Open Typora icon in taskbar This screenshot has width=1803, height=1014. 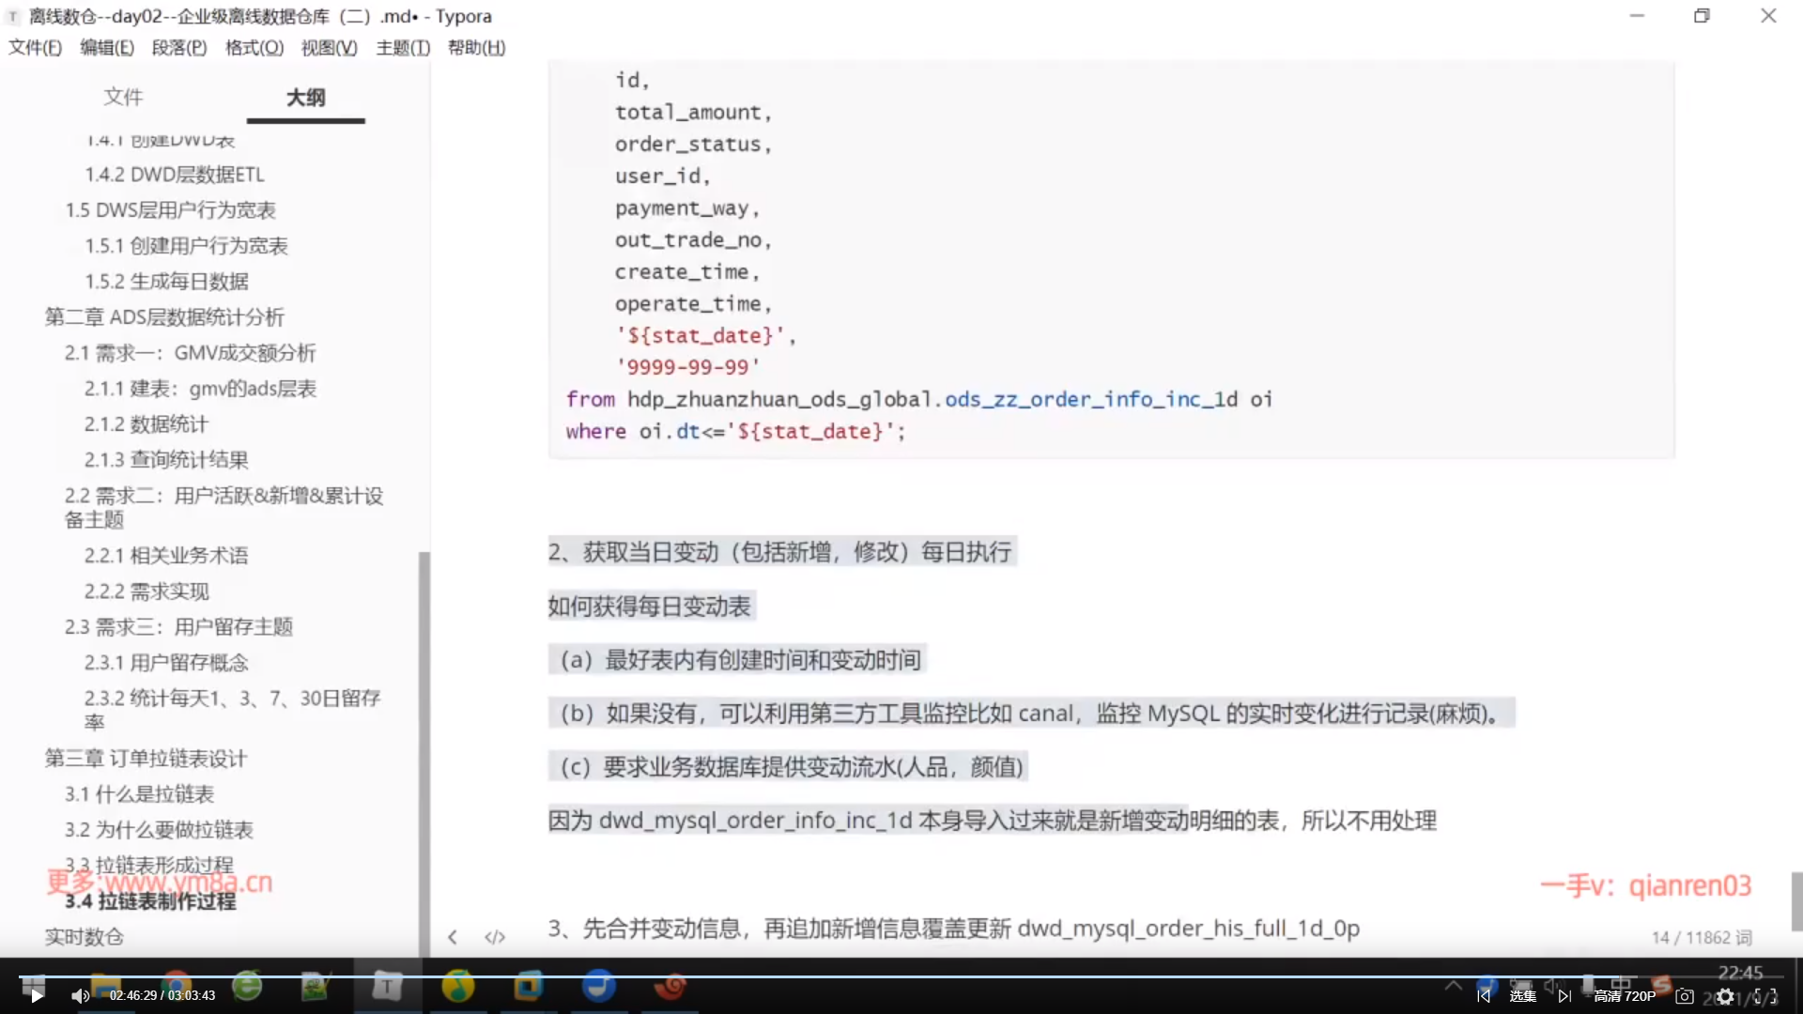387,986
